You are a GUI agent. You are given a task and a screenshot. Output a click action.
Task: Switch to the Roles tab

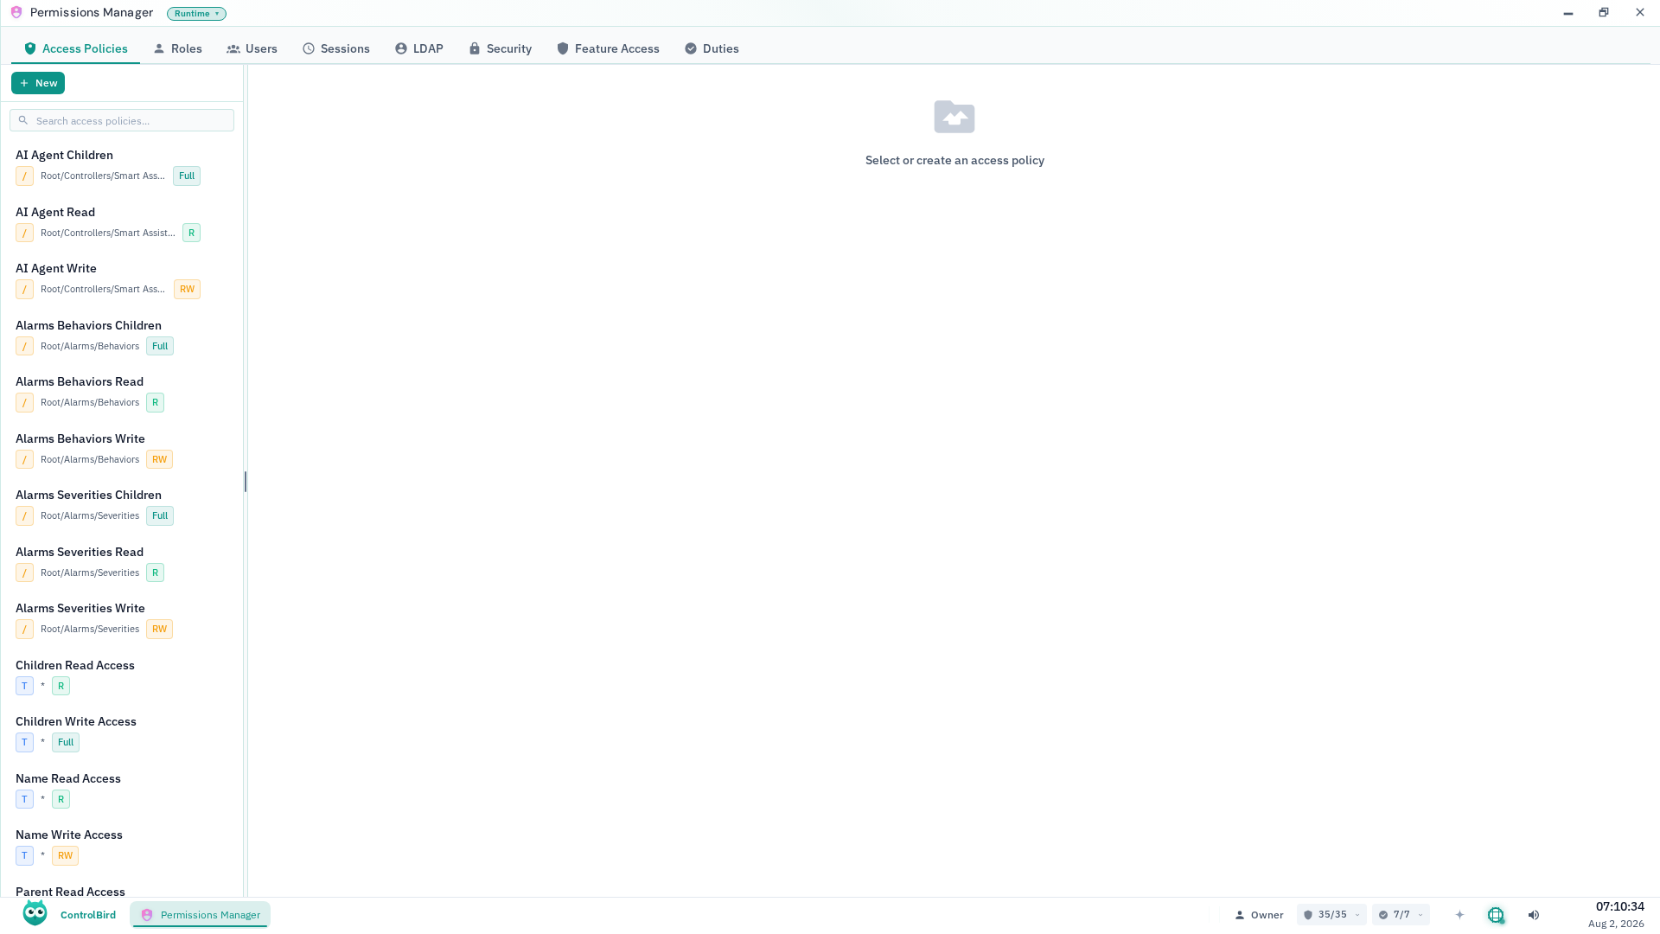177,48
